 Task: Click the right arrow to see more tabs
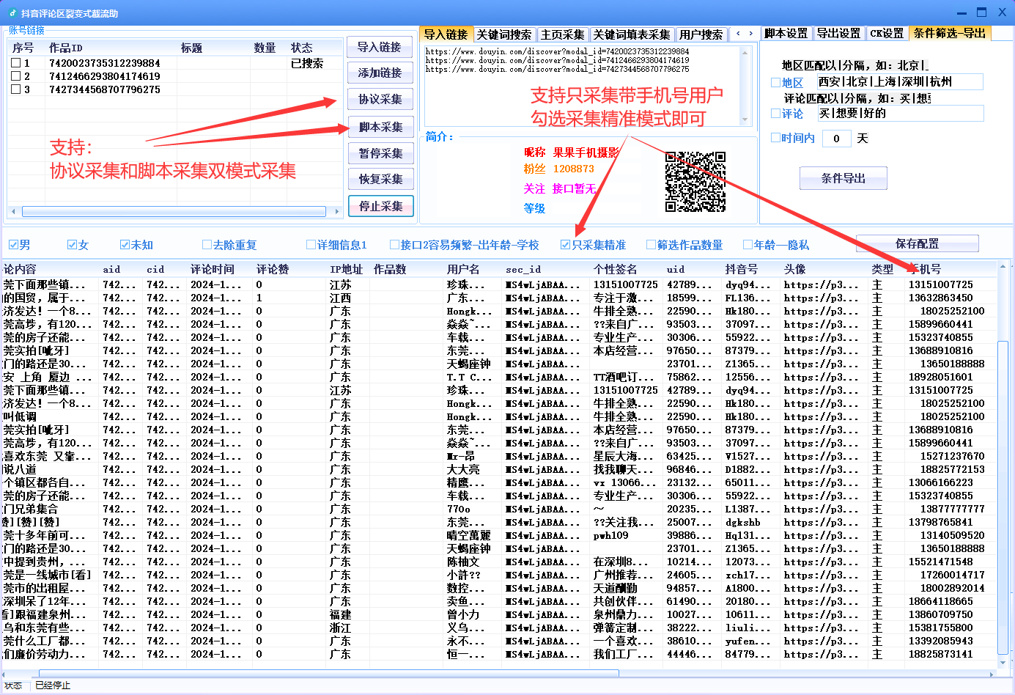[x=750, y=34]
